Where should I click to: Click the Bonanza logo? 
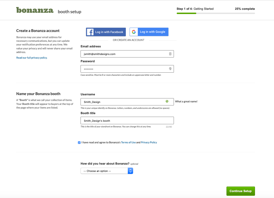(35, 10)
